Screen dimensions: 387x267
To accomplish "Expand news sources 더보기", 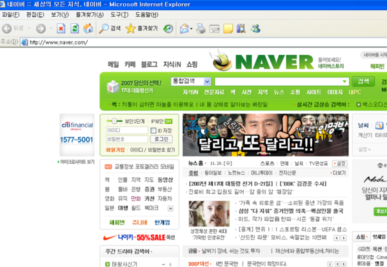I will 338,173.
